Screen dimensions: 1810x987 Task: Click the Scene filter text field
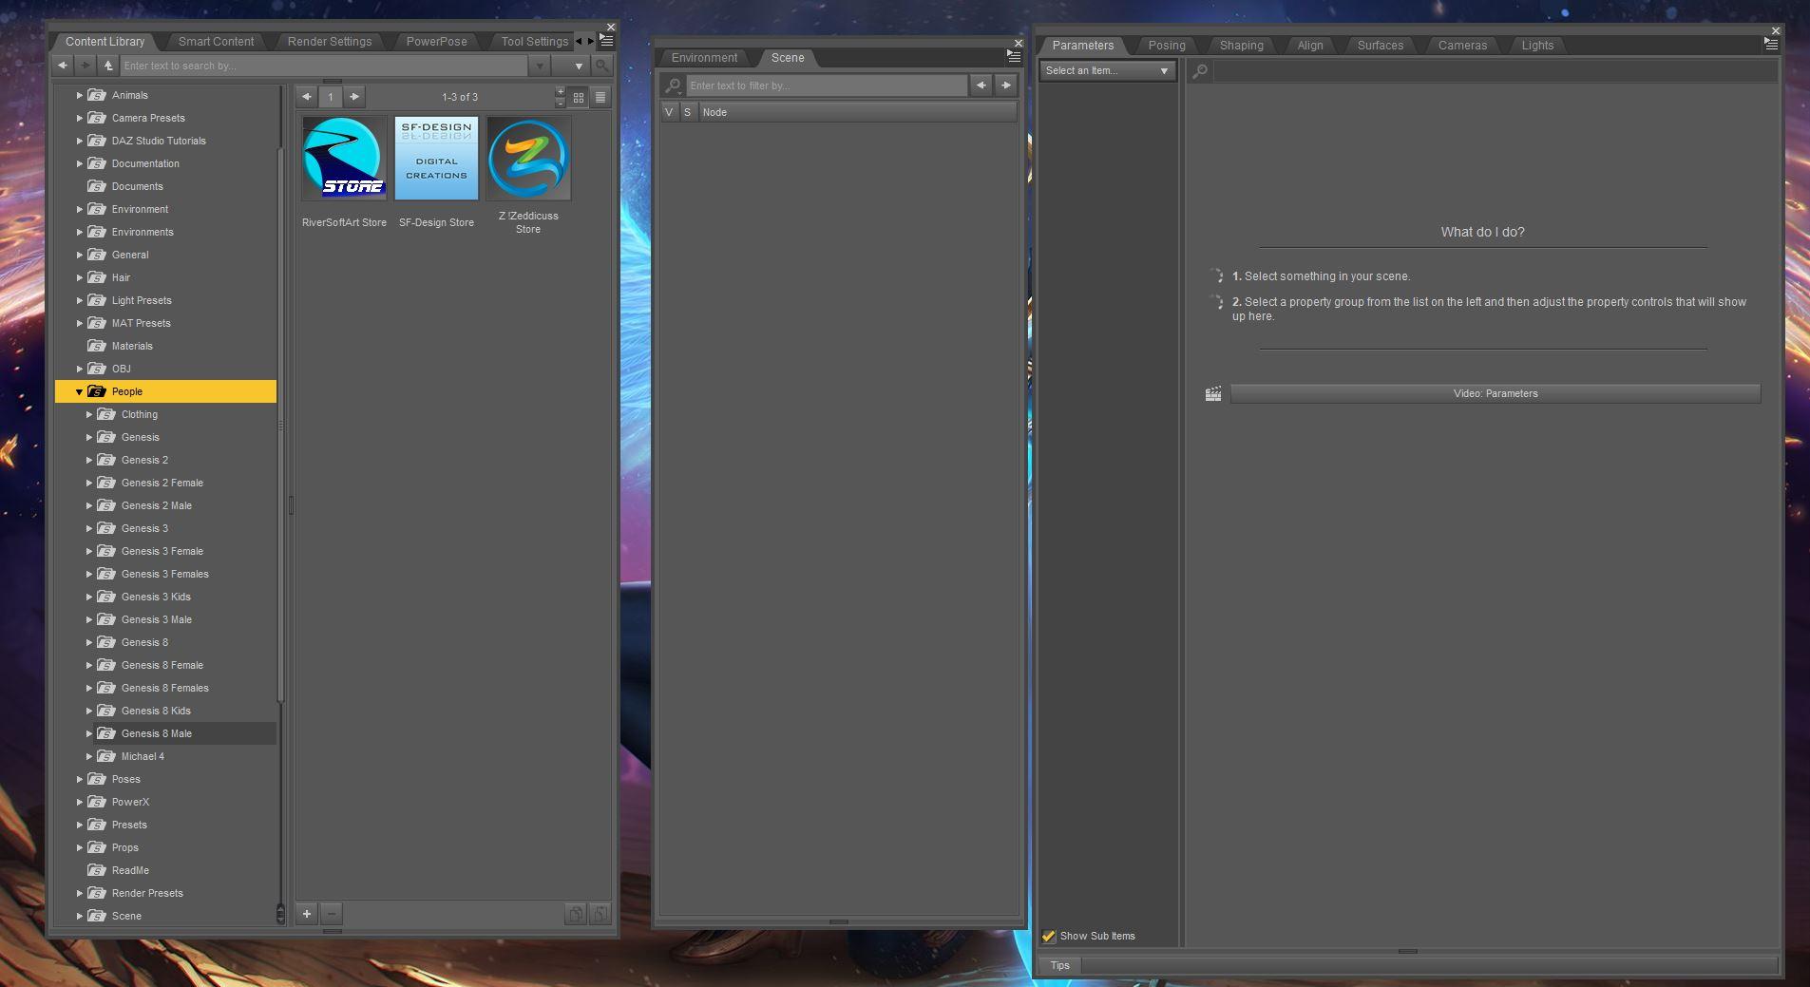[827, 85]
